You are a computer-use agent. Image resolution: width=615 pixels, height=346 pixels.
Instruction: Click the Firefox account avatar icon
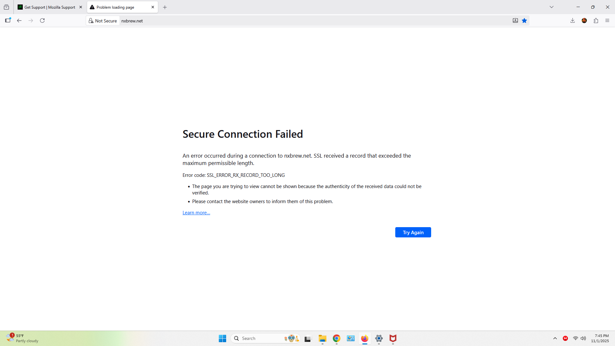(584, 21)
